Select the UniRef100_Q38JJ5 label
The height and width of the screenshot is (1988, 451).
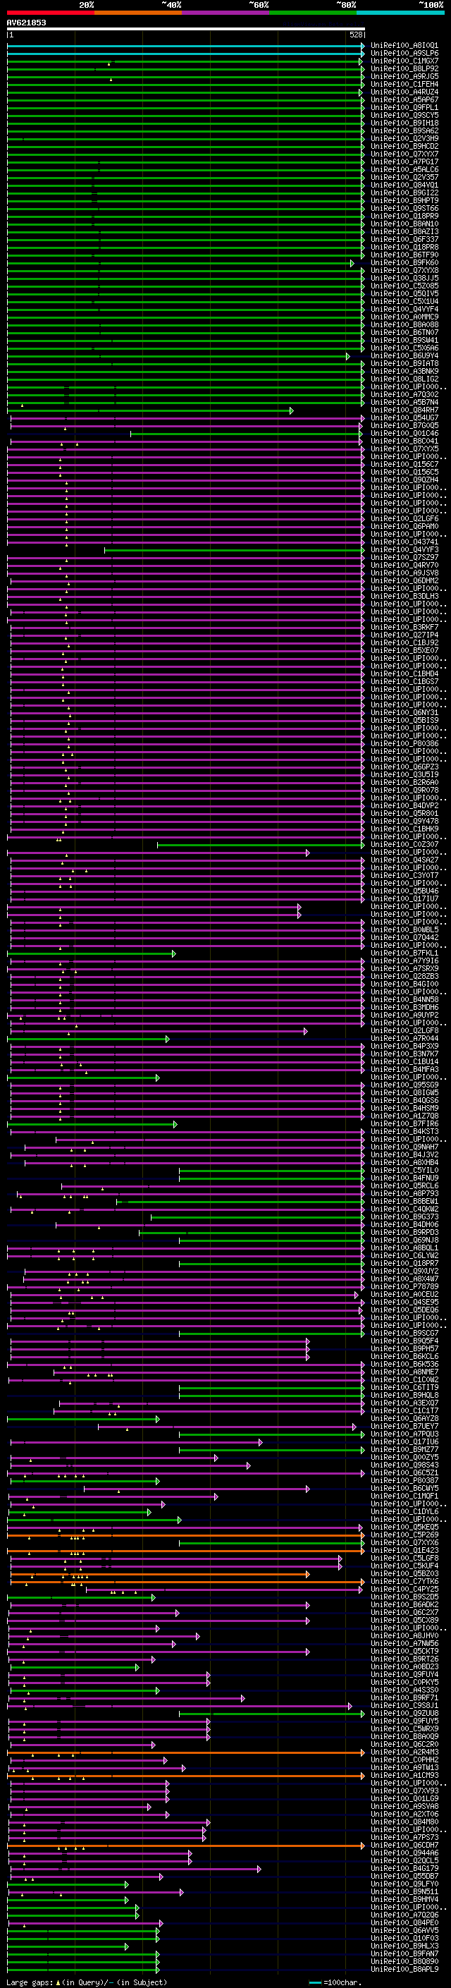click(x=404, y=279)
